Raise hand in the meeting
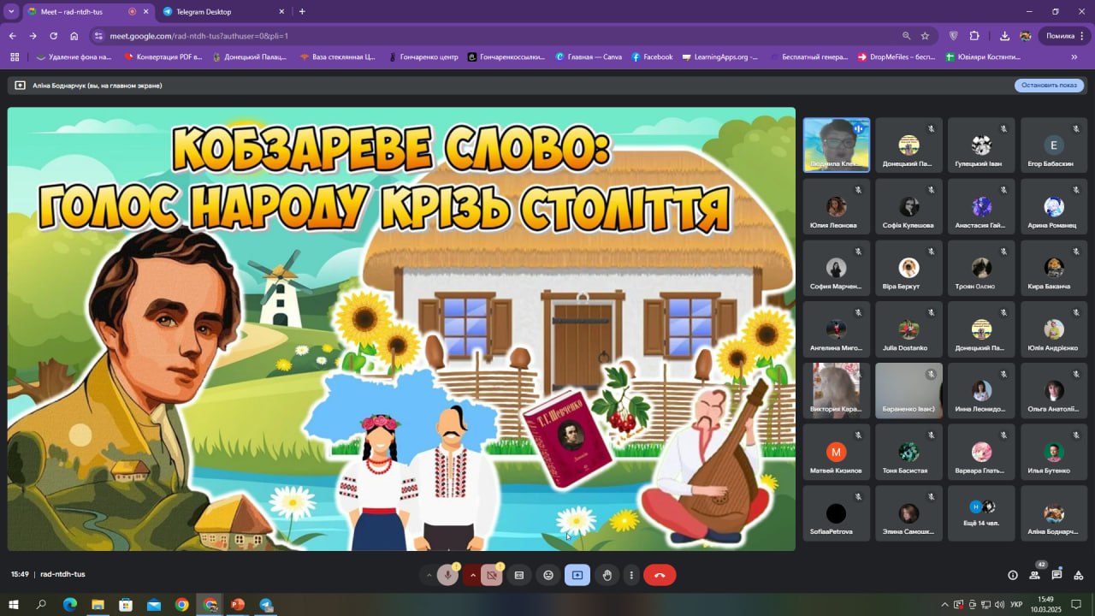Image resolution: width=1095 pixels, height=616 pixels. coord(607,575)
